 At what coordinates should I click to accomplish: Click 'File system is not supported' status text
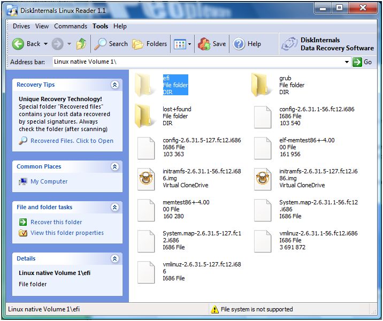point(257,309)
